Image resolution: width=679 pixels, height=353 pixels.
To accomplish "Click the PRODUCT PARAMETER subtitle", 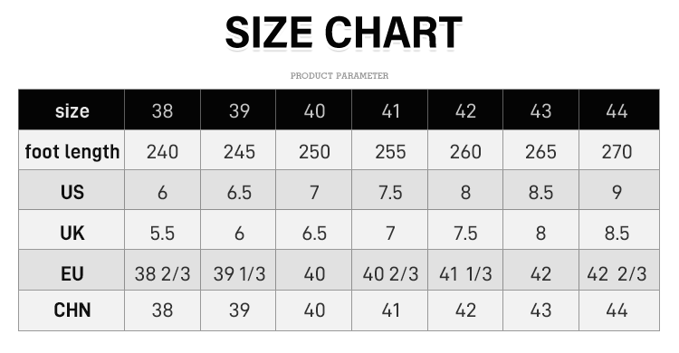I will (339, 76).
